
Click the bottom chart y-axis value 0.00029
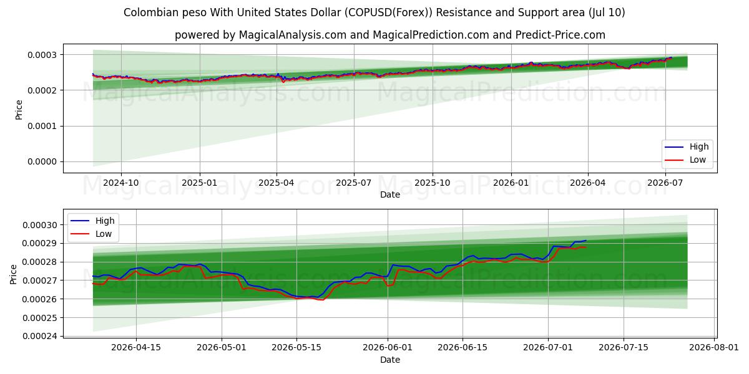(41, 243)
